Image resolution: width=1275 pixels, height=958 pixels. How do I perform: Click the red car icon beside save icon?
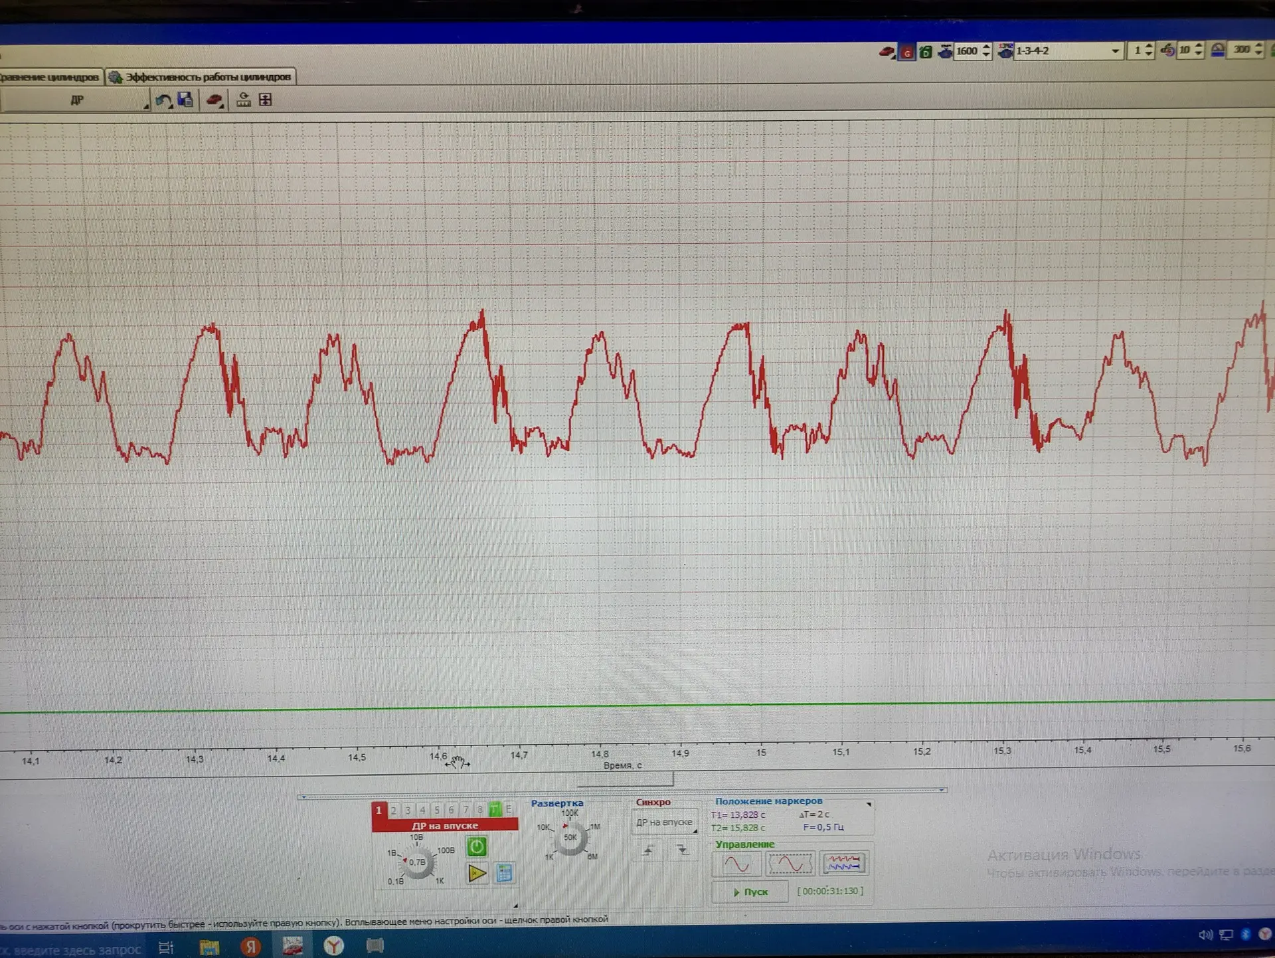214,100
